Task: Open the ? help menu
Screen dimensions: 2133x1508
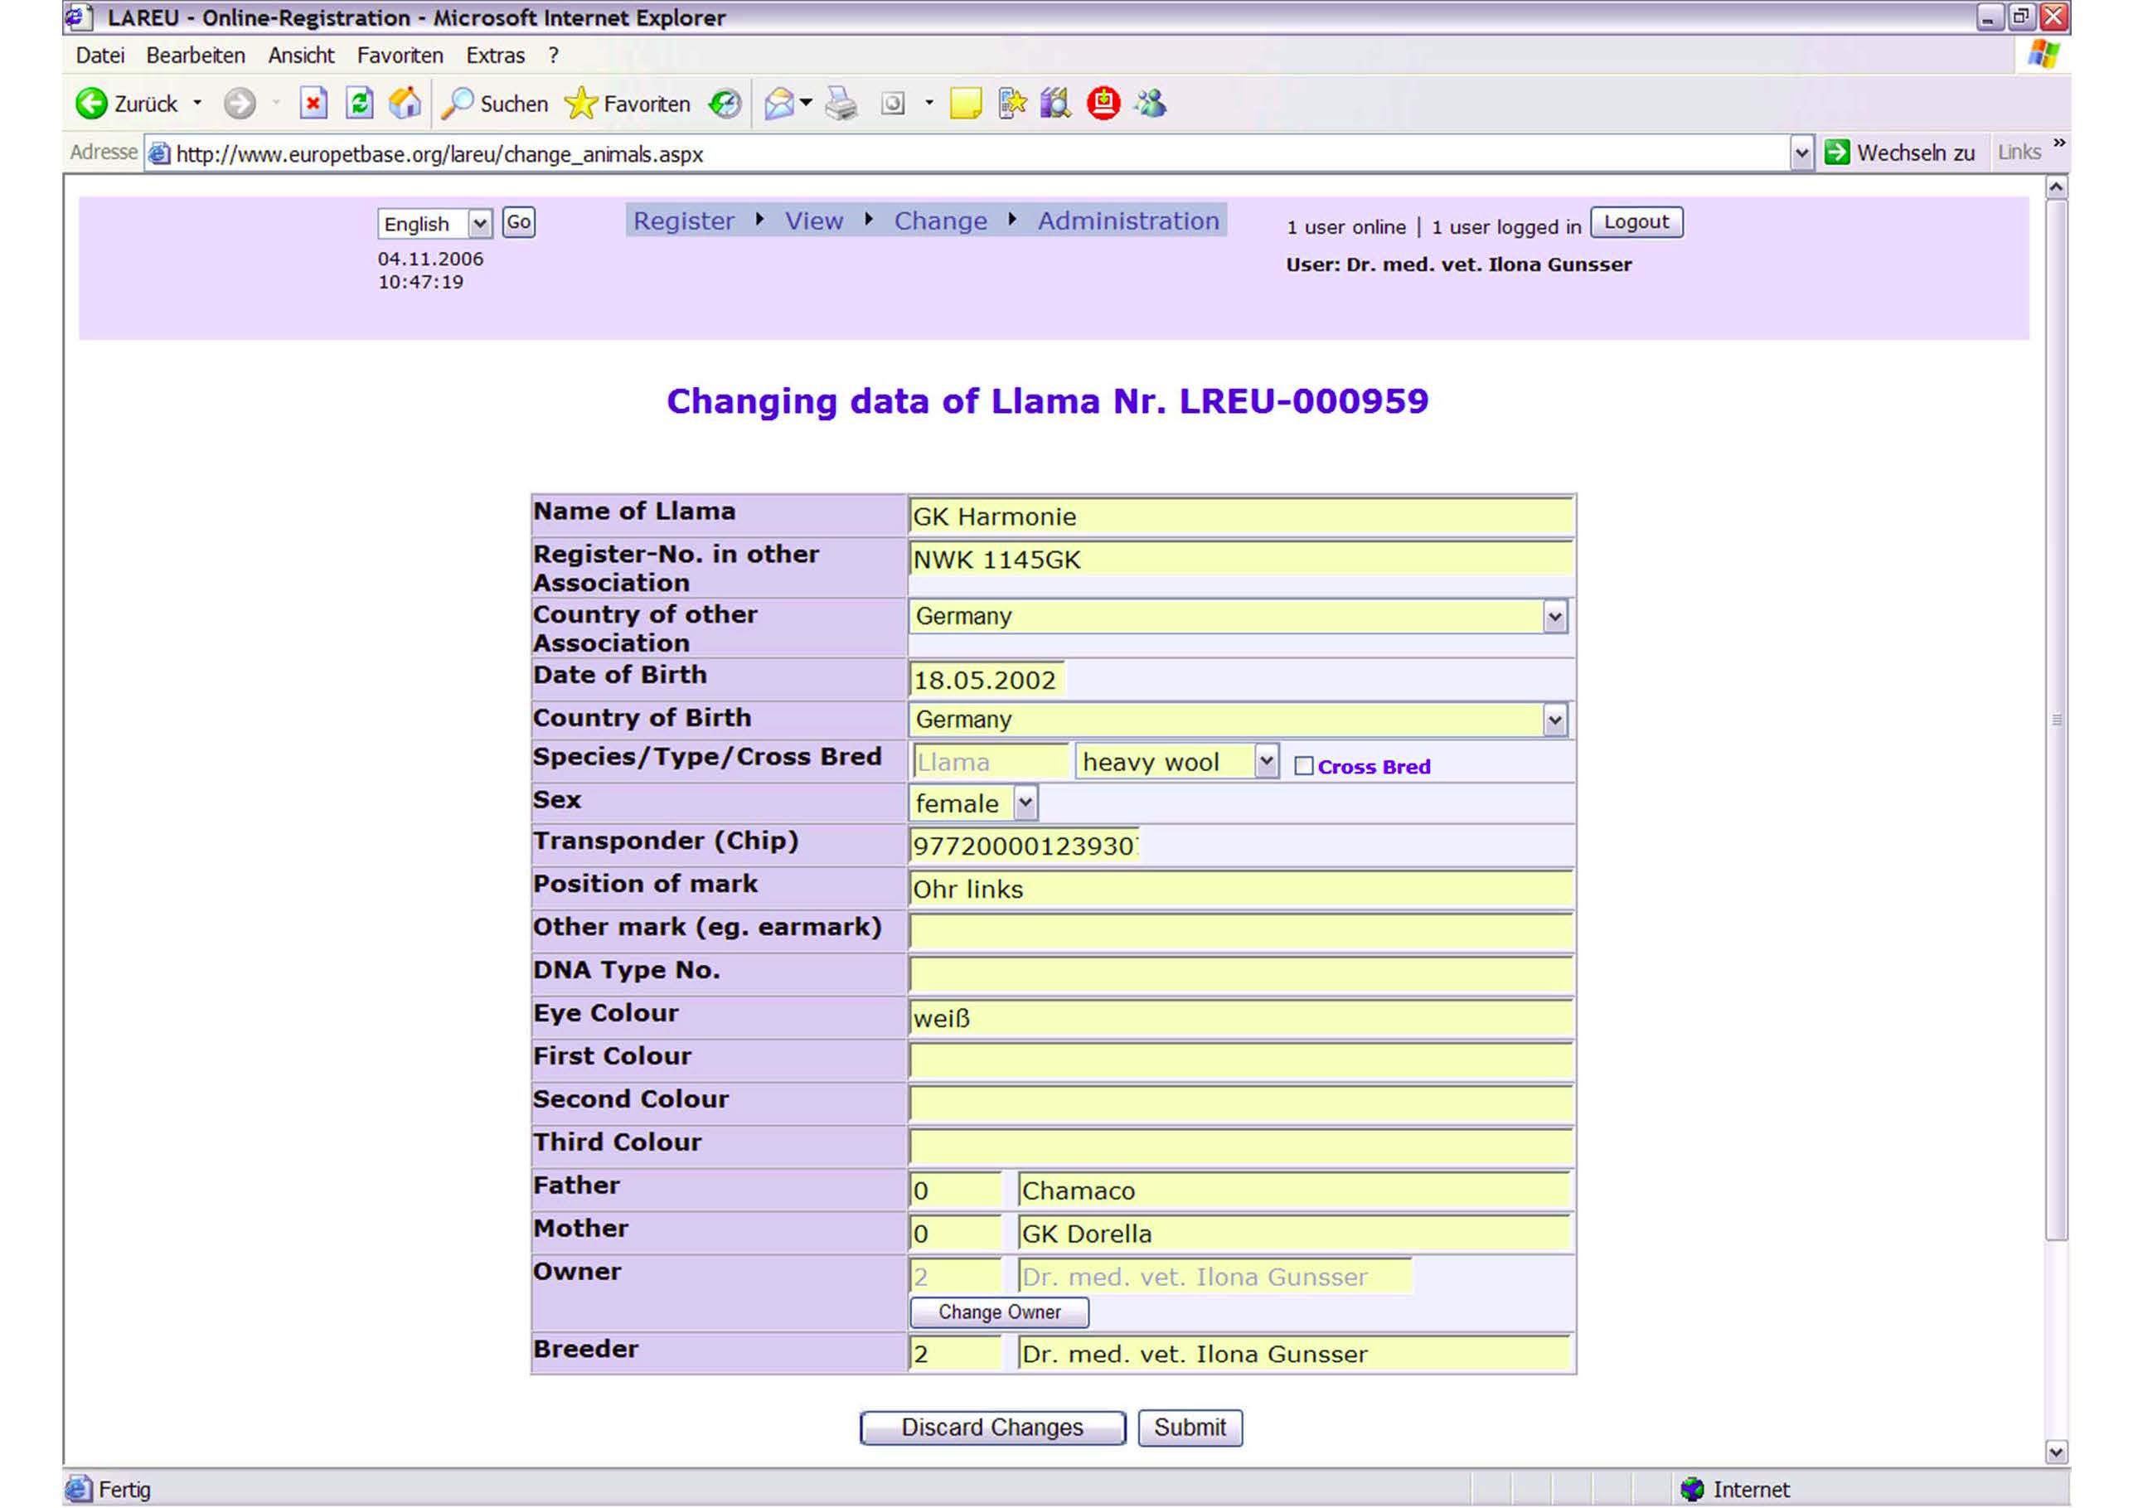Action: 554,56
